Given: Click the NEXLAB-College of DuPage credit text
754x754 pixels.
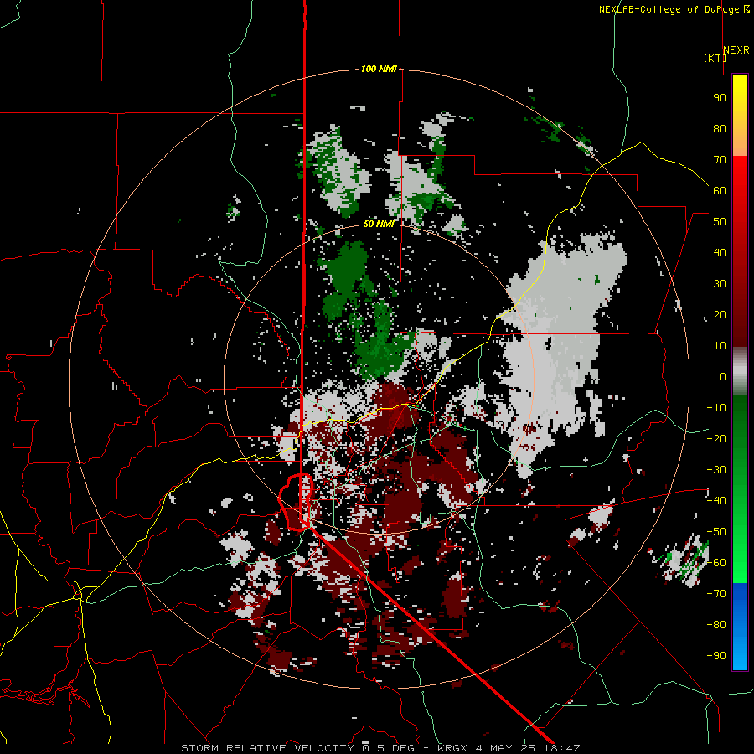Looking at the screenshot, I should (669, 9).
